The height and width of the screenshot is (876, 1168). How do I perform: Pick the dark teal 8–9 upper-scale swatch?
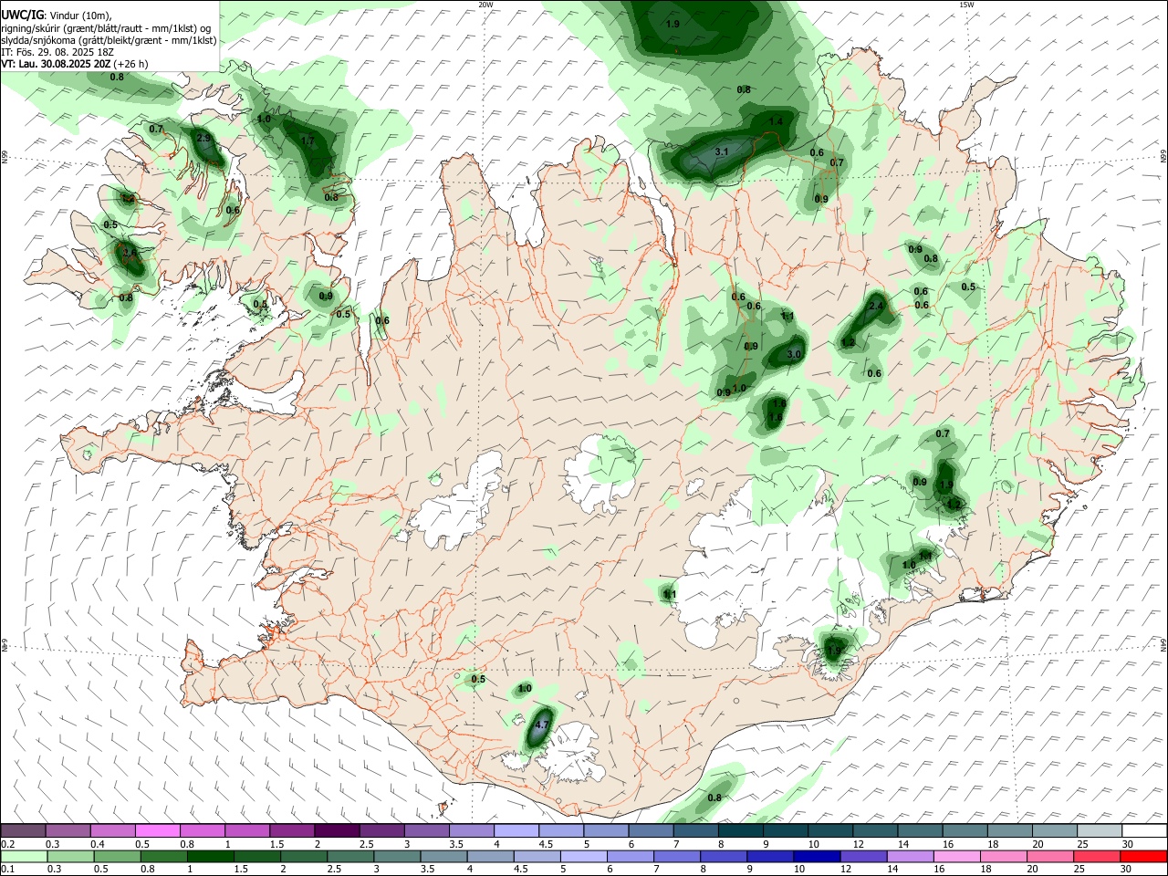(741, 830)
